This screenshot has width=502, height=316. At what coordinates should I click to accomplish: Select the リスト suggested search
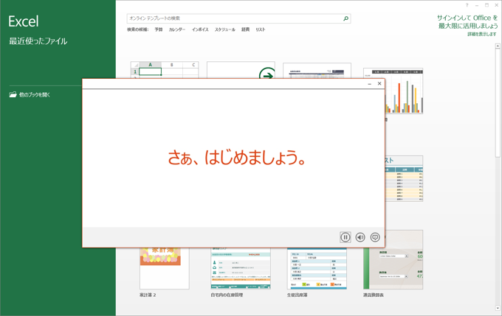pos(261,29)
